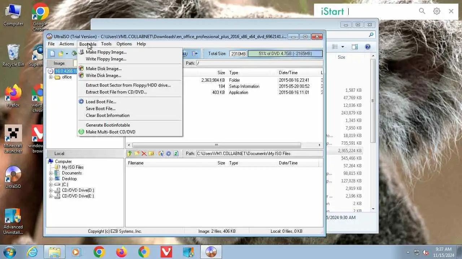462x259 pixels.
Task: Expand the CD/DVD Drive(D:) node
Action: pyautogui.click(x=51, y=190)
